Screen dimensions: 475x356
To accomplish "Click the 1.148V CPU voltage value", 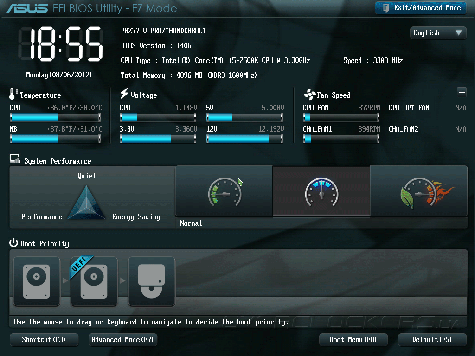I will pyautogui.click(x=186, y=108).
